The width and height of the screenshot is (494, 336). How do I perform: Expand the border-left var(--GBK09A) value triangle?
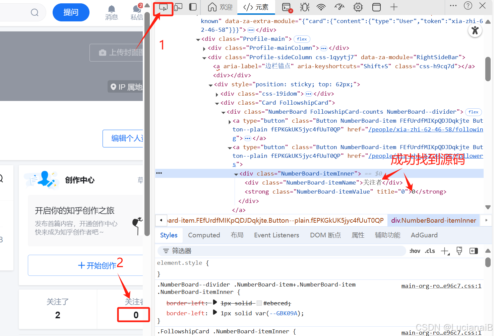tap(215, 313)
